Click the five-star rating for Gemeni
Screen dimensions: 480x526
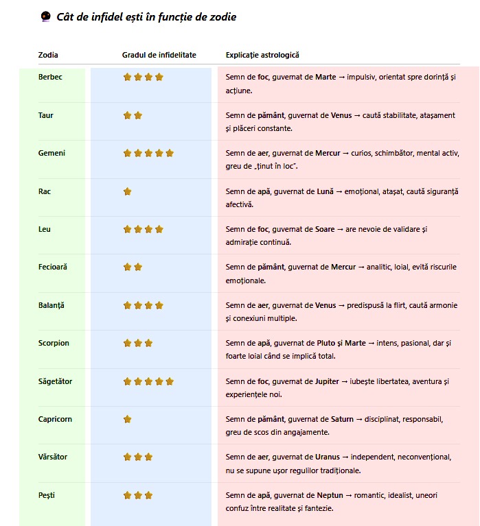click(x=148, y=153)
